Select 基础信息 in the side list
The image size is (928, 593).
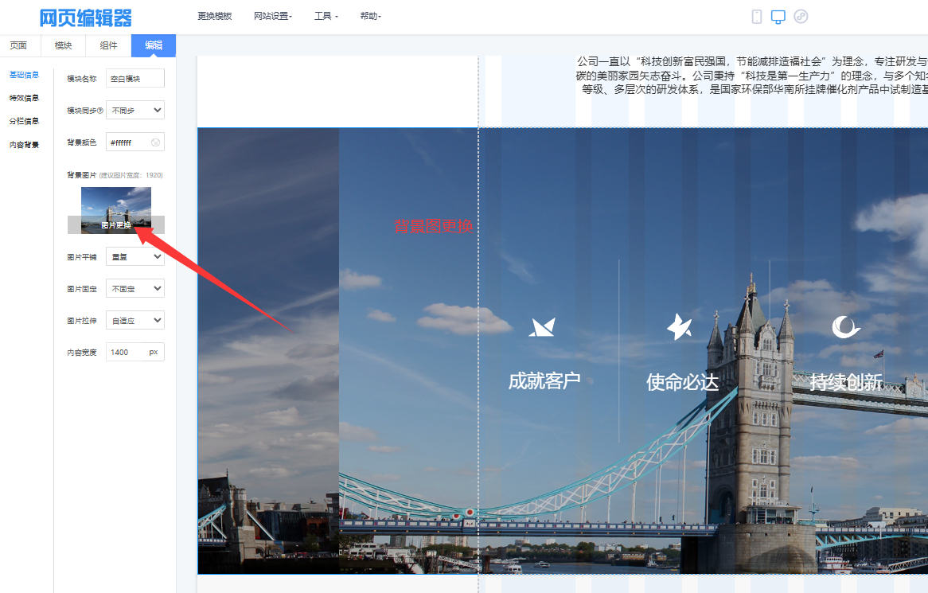tap(24, 75)
